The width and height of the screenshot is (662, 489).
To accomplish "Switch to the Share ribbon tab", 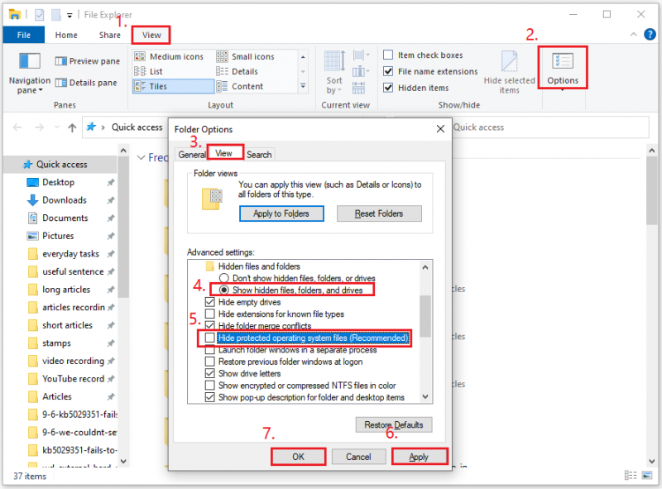I will (110, 35).
